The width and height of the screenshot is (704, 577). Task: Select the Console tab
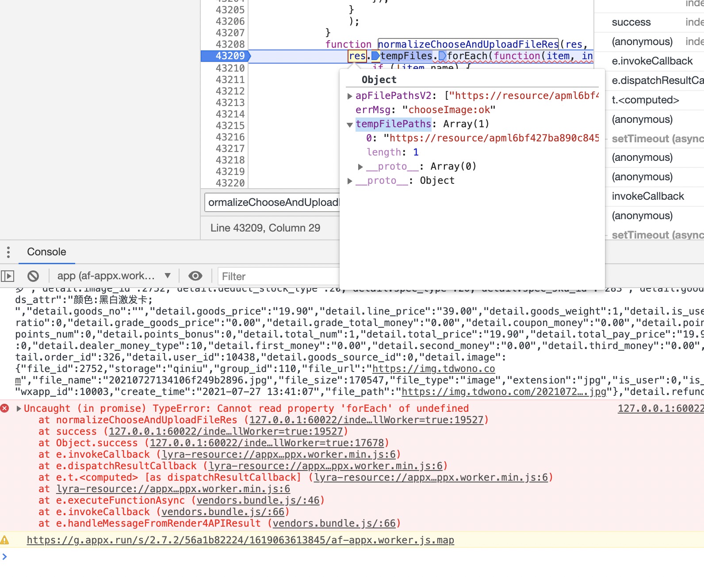pos(46,252)
